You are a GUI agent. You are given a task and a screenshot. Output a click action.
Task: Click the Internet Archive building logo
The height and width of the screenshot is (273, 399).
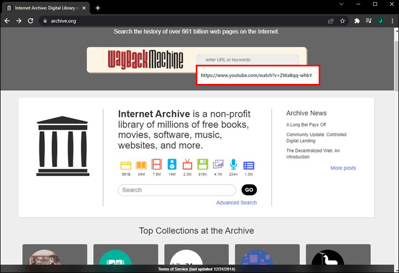(63, 146)
